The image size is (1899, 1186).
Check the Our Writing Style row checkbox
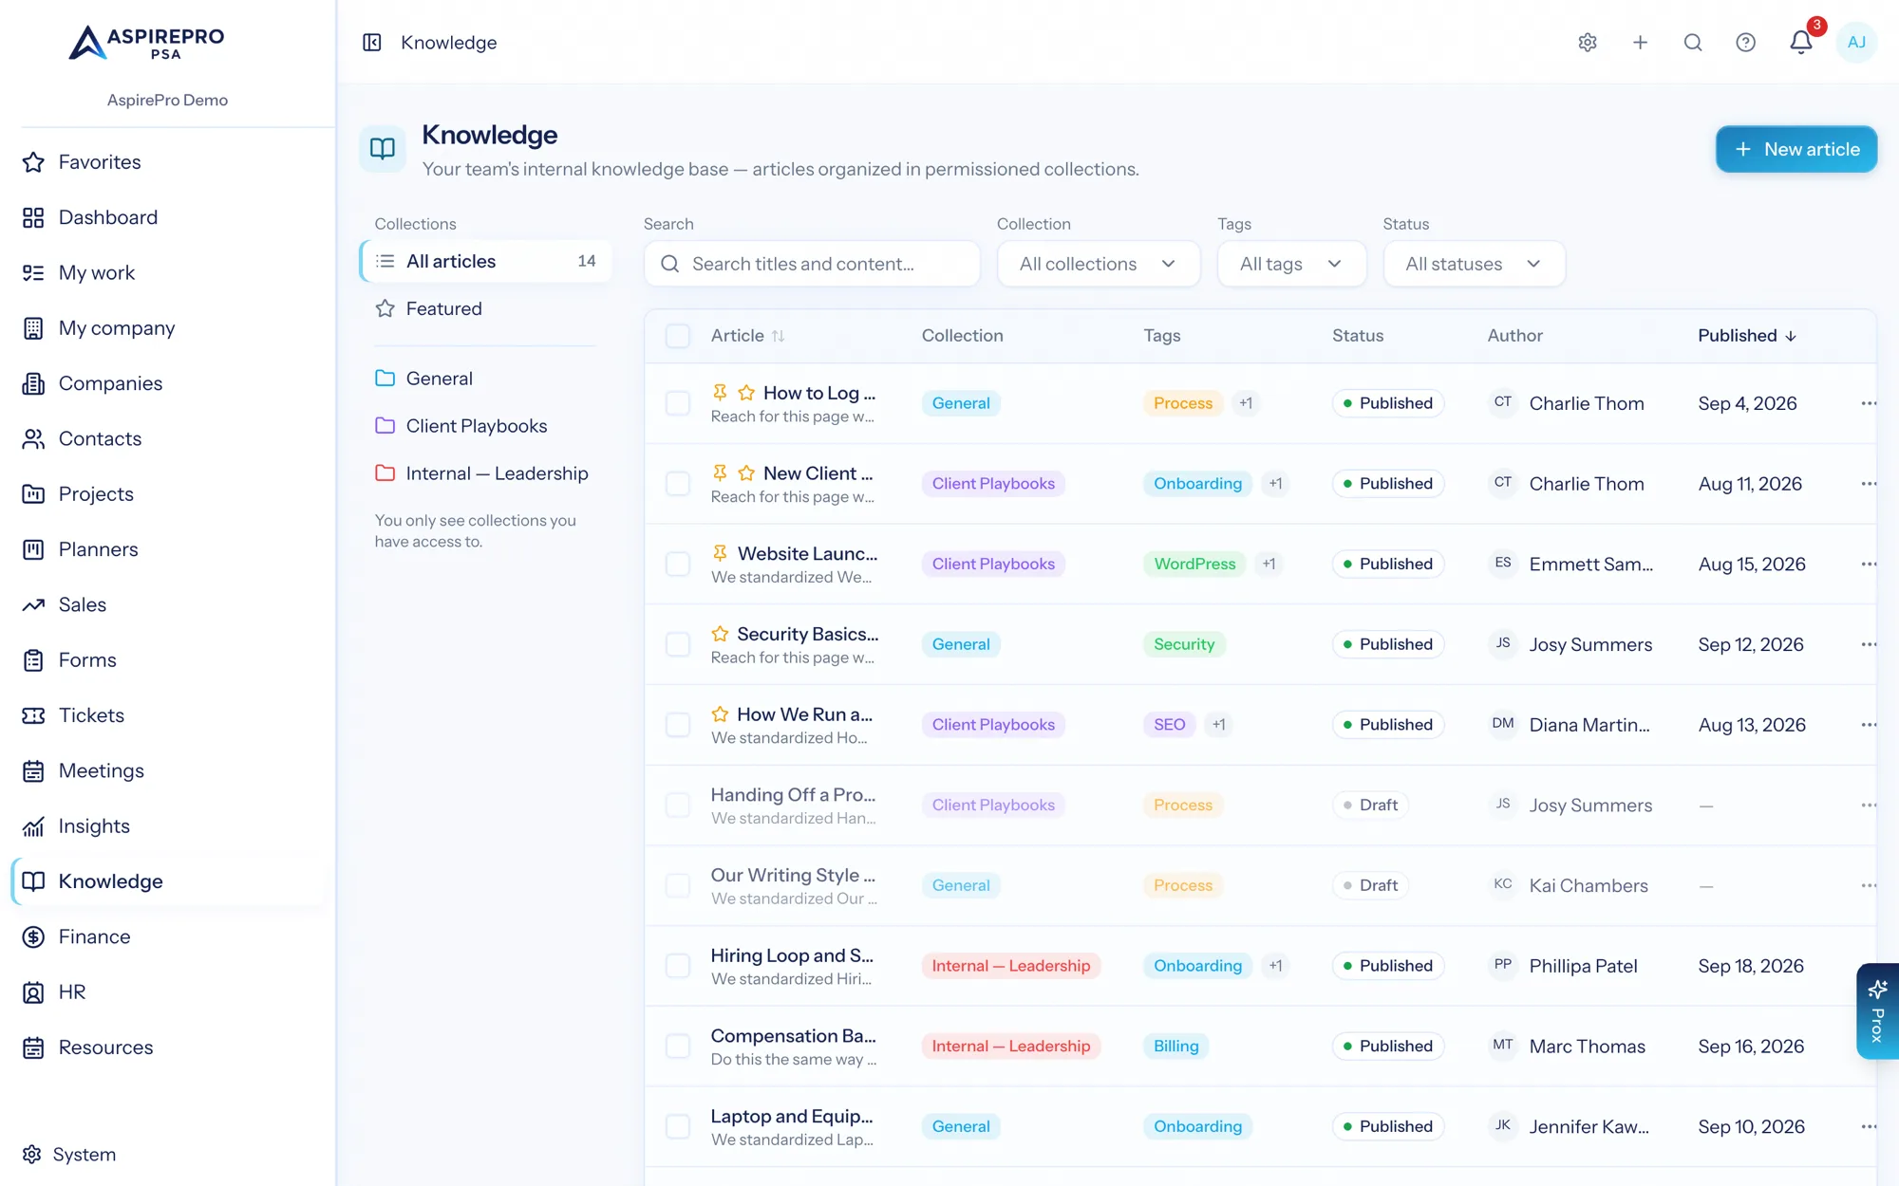click(x=678, y=886)
